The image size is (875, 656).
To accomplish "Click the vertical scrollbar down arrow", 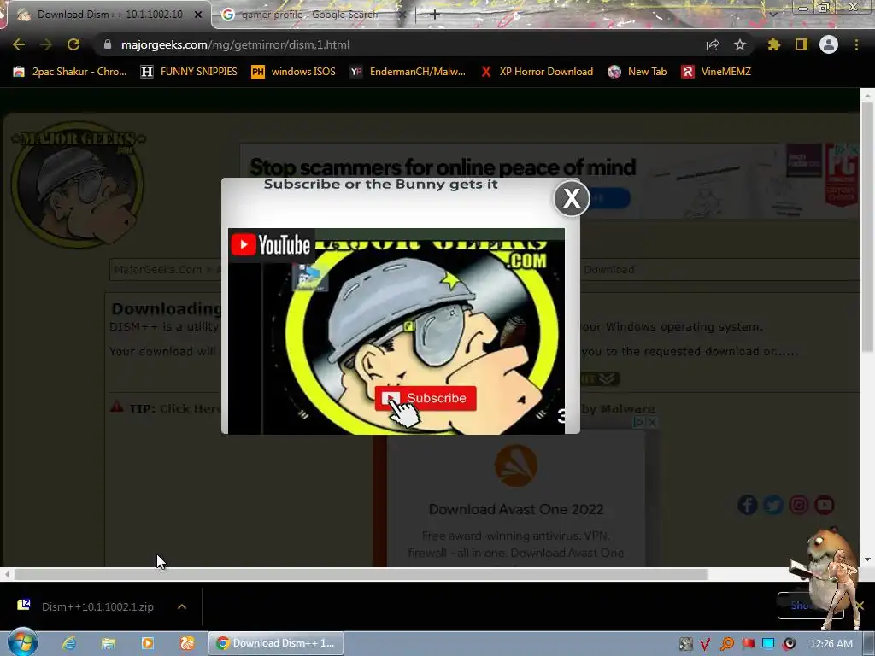I will [867, 559].
